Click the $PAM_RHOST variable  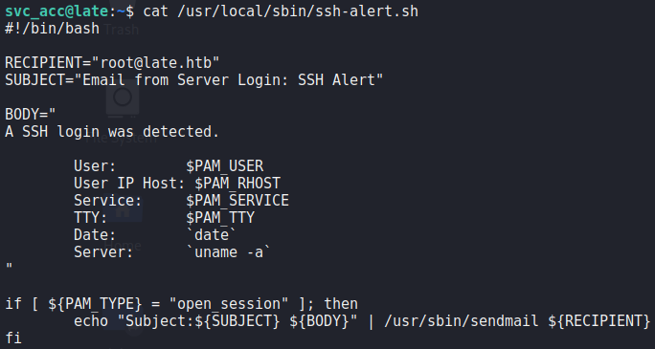(237, 184)
